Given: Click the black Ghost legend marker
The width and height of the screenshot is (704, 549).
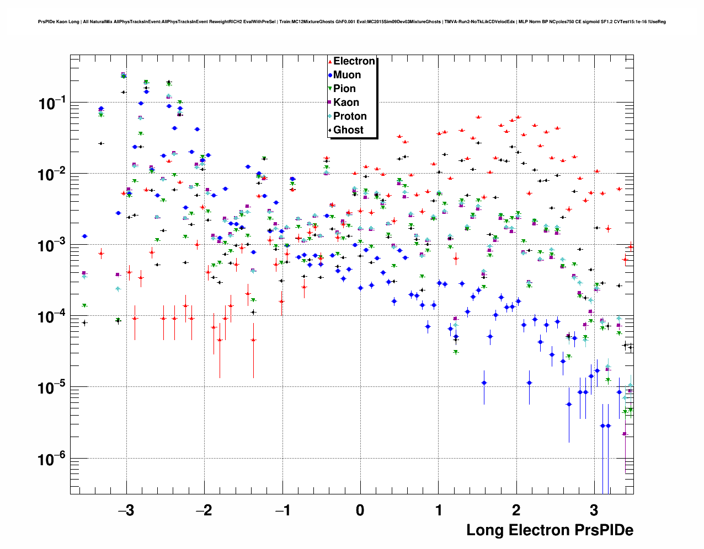Looking at the screenshot, I should (330, 130).
